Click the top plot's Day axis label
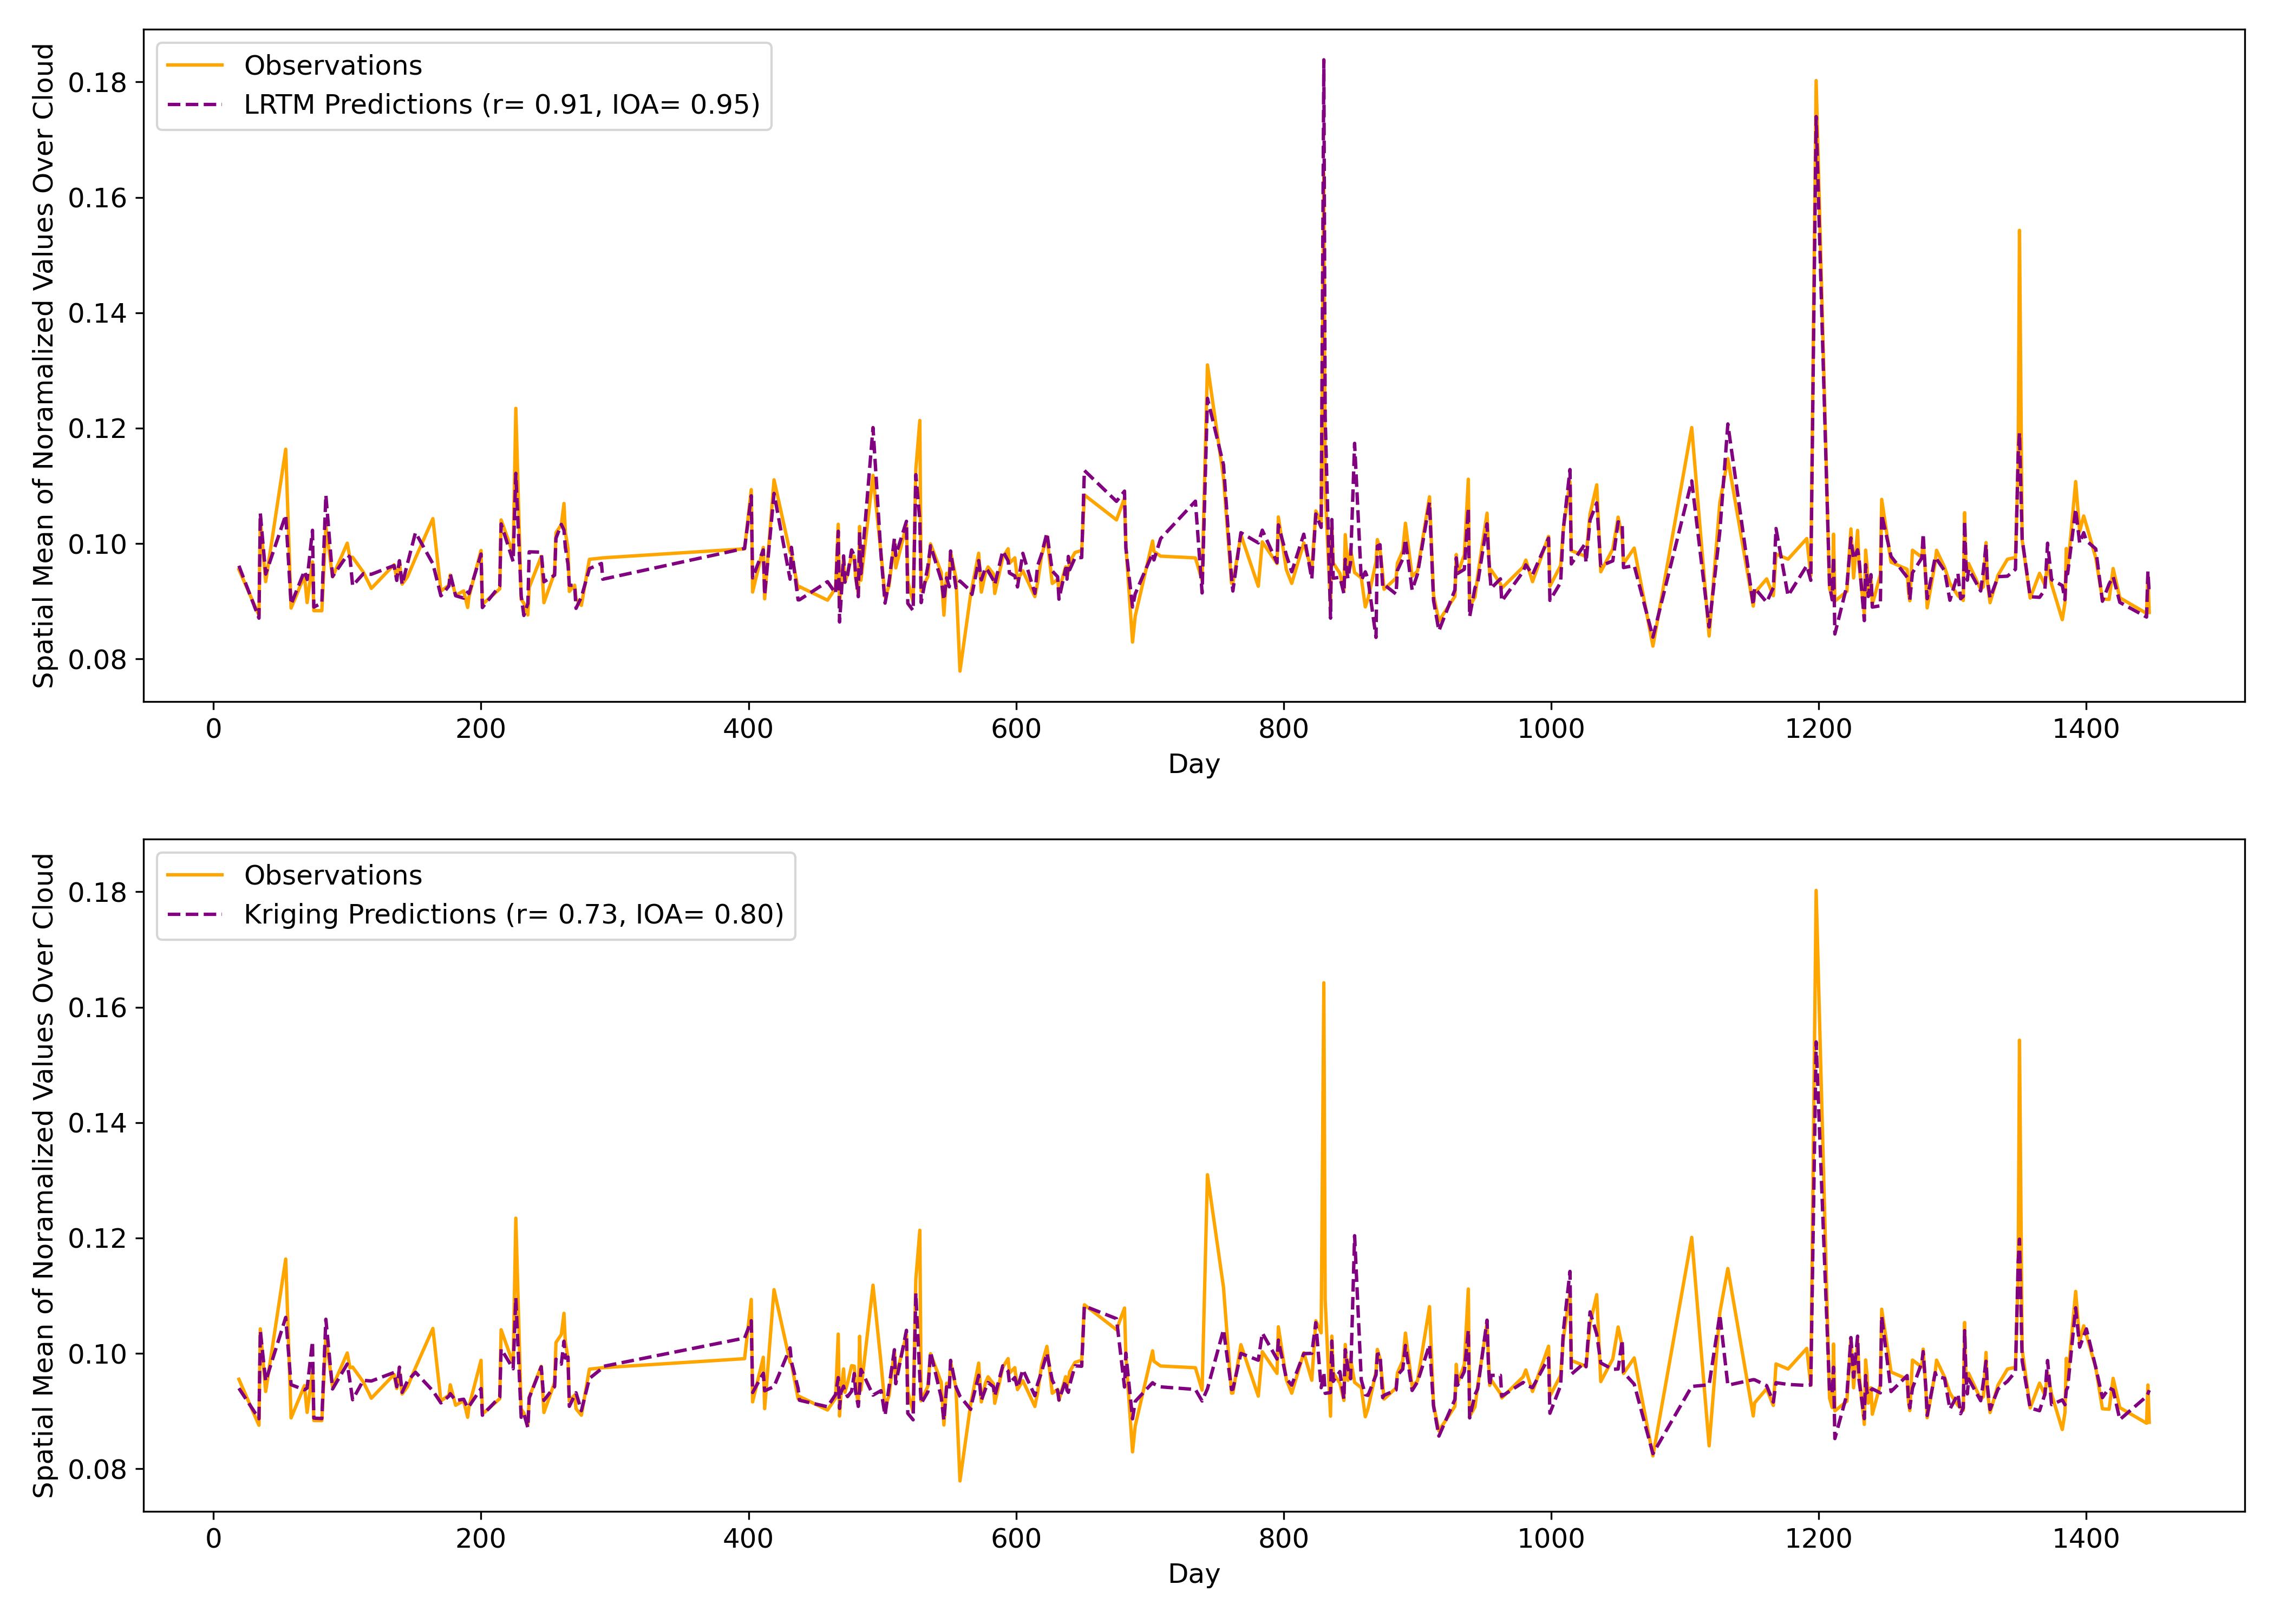2274x1624 pixels. pos(1194,765)
